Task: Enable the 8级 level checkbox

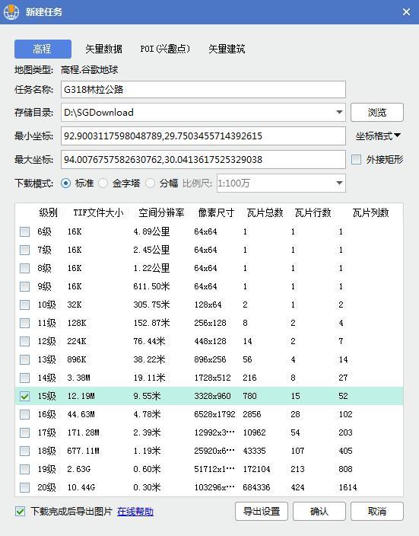Action: [x=24, y=268]
